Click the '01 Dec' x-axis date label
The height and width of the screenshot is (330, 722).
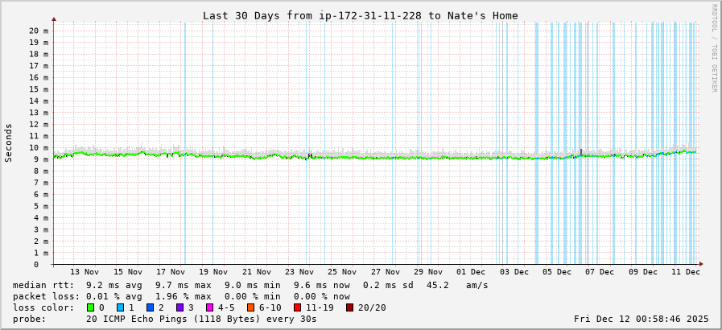coord(472,272)
